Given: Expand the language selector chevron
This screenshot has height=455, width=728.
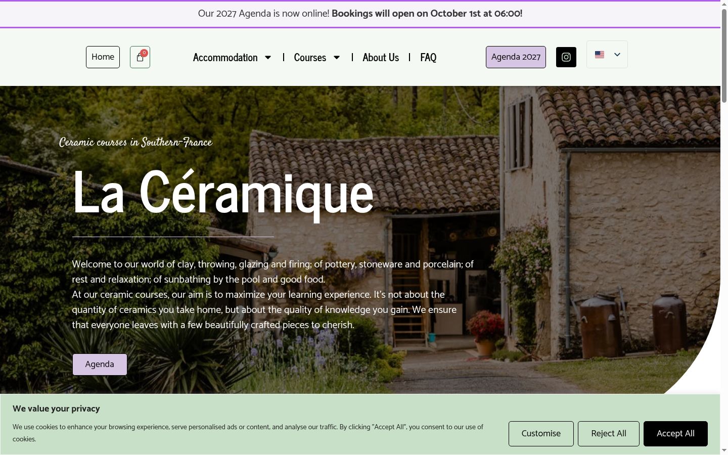Looking at the screenshot, I should coord(617,55).
